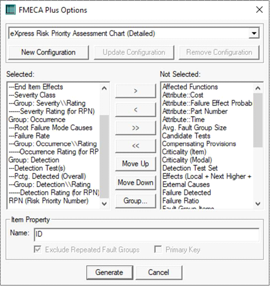Select 'Group: Detection' row
The height and width of the screenshot is (286, 270).
[54, 160]
